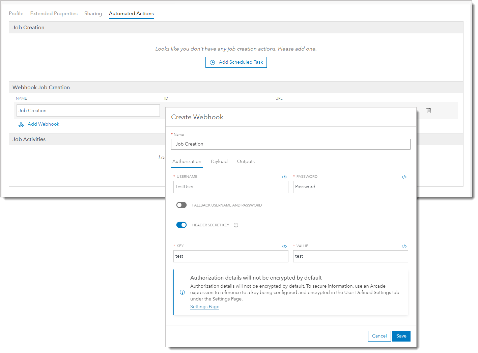Screen dimensions: 478x353
Task: Click the Add Scheduled Task button
Action: click(x=236, y=62)
